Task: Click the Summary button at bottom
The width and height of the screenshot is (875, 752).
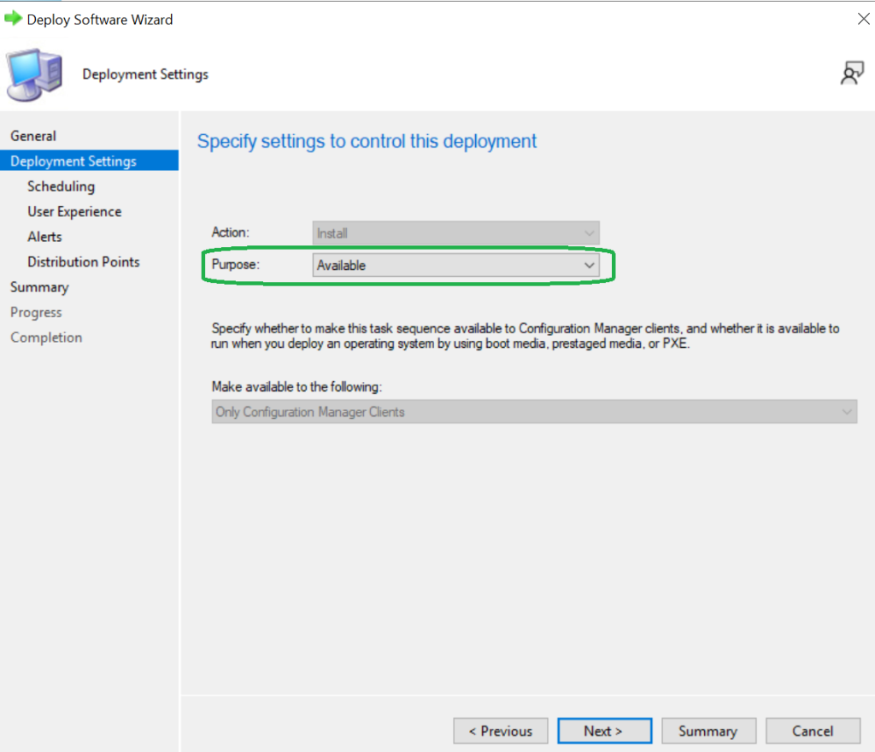Action: (708, 731)
